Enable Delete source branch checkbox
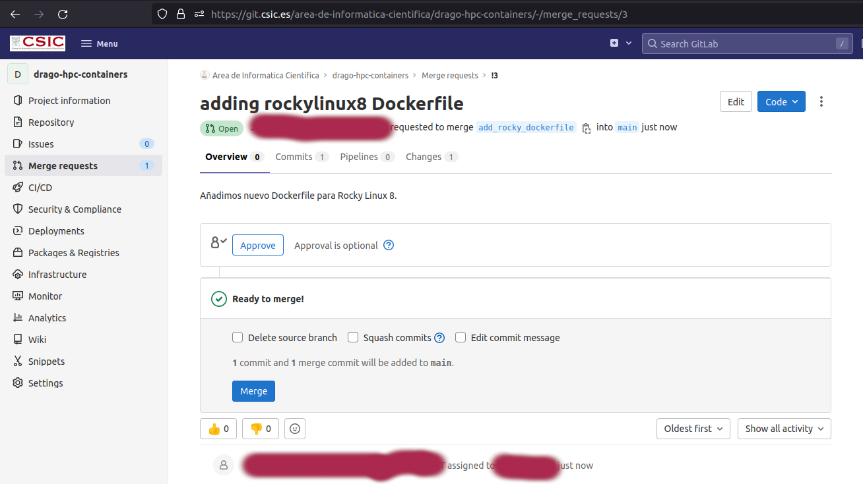 [238, 337]
